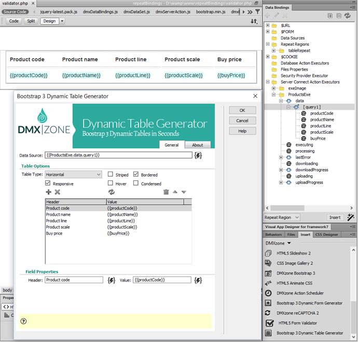Open the data binding wizard wand icon
358x342 pixels.
(351, 217)
